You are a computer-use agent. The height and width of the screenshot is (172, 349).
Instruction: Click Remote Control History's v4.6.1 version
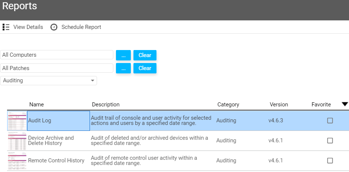(x=275, y=161)
